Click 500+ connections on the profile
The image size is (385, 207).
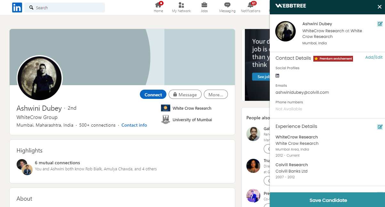click(x=97, y=125)
